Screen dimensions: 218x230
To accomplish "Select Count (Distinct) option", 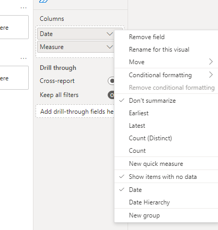I will point(166,138).
